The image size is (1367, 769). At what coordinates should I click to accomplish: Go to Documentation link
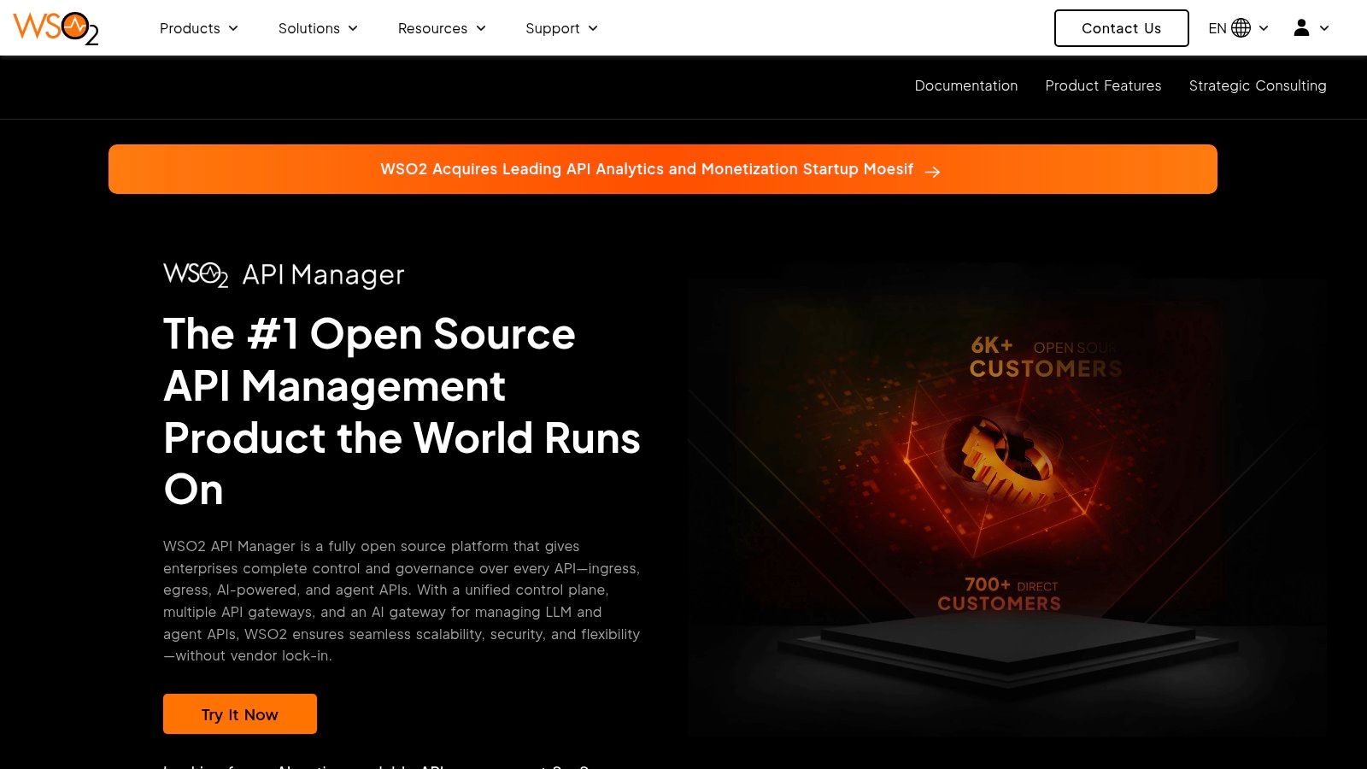[x=966, y=85]
